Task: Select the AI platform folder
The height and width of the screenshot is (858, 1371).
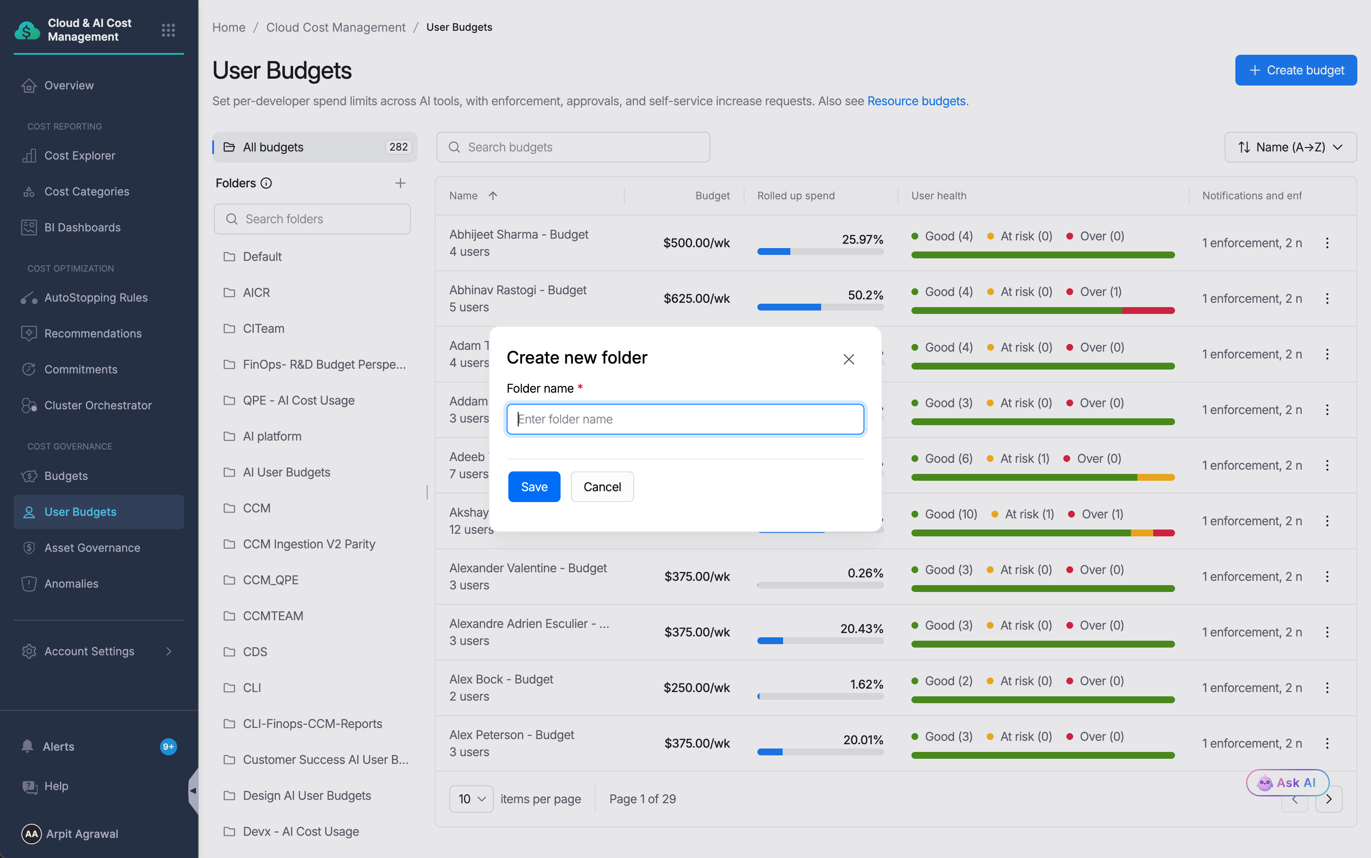Action: pyautogui.click(x=272, y=436)
